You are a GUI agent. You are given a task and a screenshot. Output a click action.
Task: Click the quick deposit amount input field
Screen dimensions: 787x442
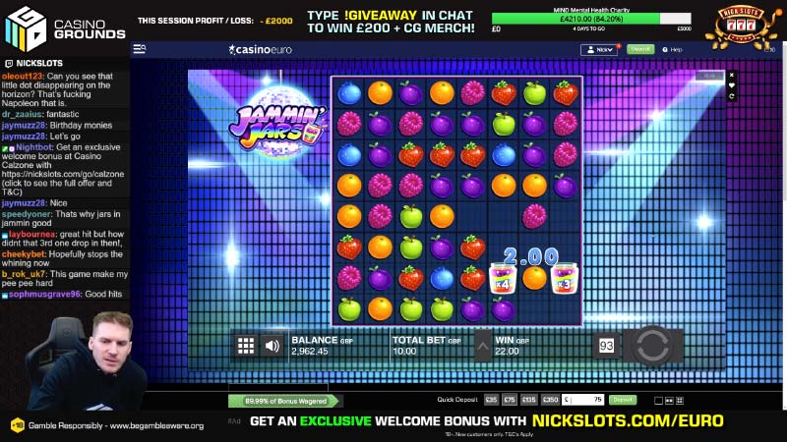click(x=583, y=400)
